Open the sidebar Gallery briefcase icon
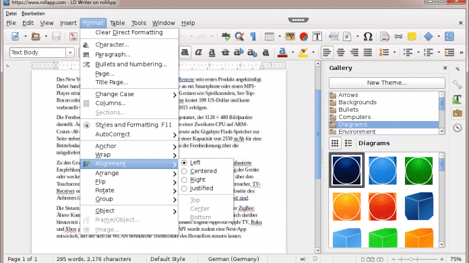This screenshot has height=263, width=469. [x=458, y=114]
